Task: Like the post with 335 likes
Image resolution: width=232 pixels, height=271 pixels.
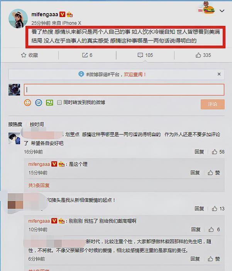Action: point(198,55)
